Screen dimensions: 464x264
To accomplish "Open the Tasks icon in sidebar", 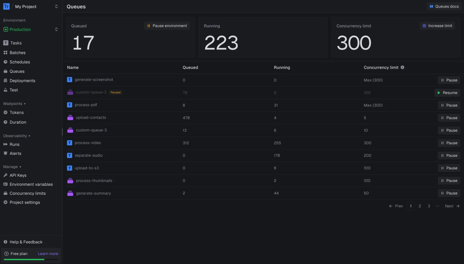I will (x=6, y=43).
